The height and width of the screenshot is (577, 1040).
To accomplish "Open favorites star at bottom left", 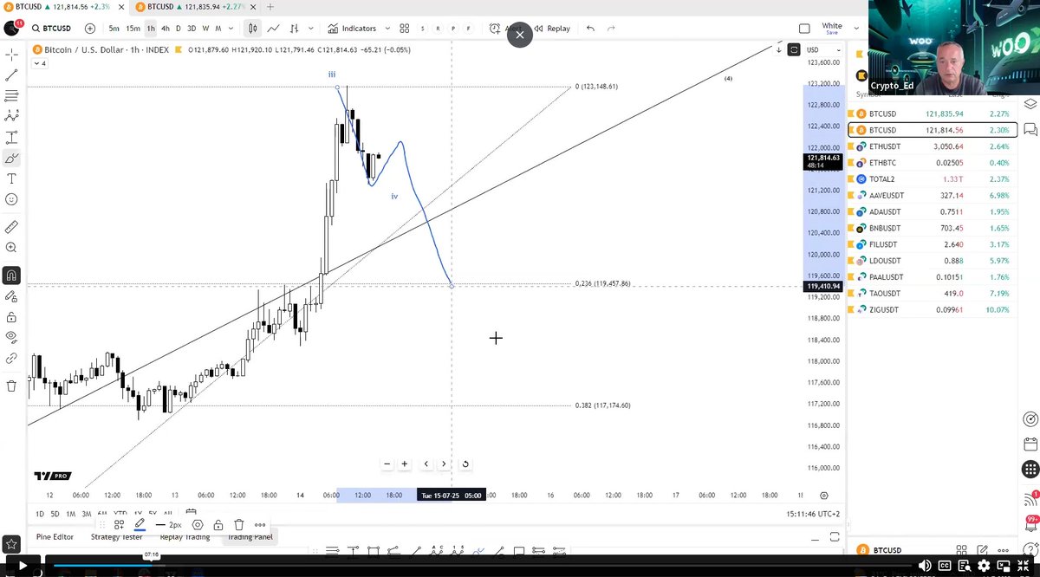I will tap(11, 544).
